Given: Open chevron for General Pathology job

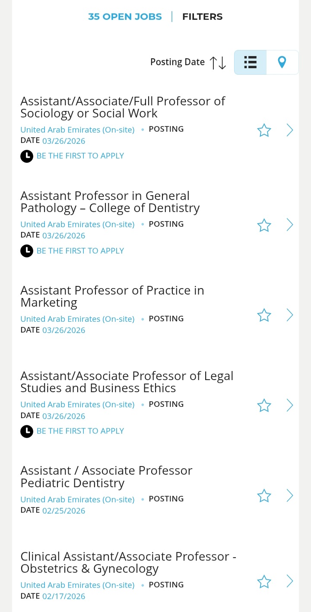Looking at the screenshot, I should click(x=290, y=225).
